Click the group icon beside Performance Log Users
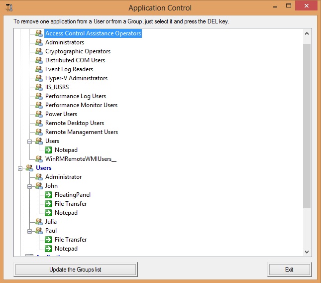321x283 pixels. pos(39,96)
